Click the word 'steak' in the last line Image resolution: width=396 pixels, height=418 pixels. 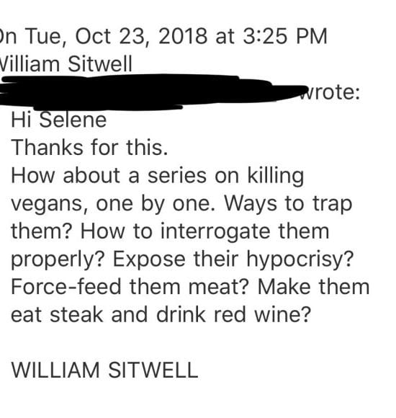pos(76,314)
